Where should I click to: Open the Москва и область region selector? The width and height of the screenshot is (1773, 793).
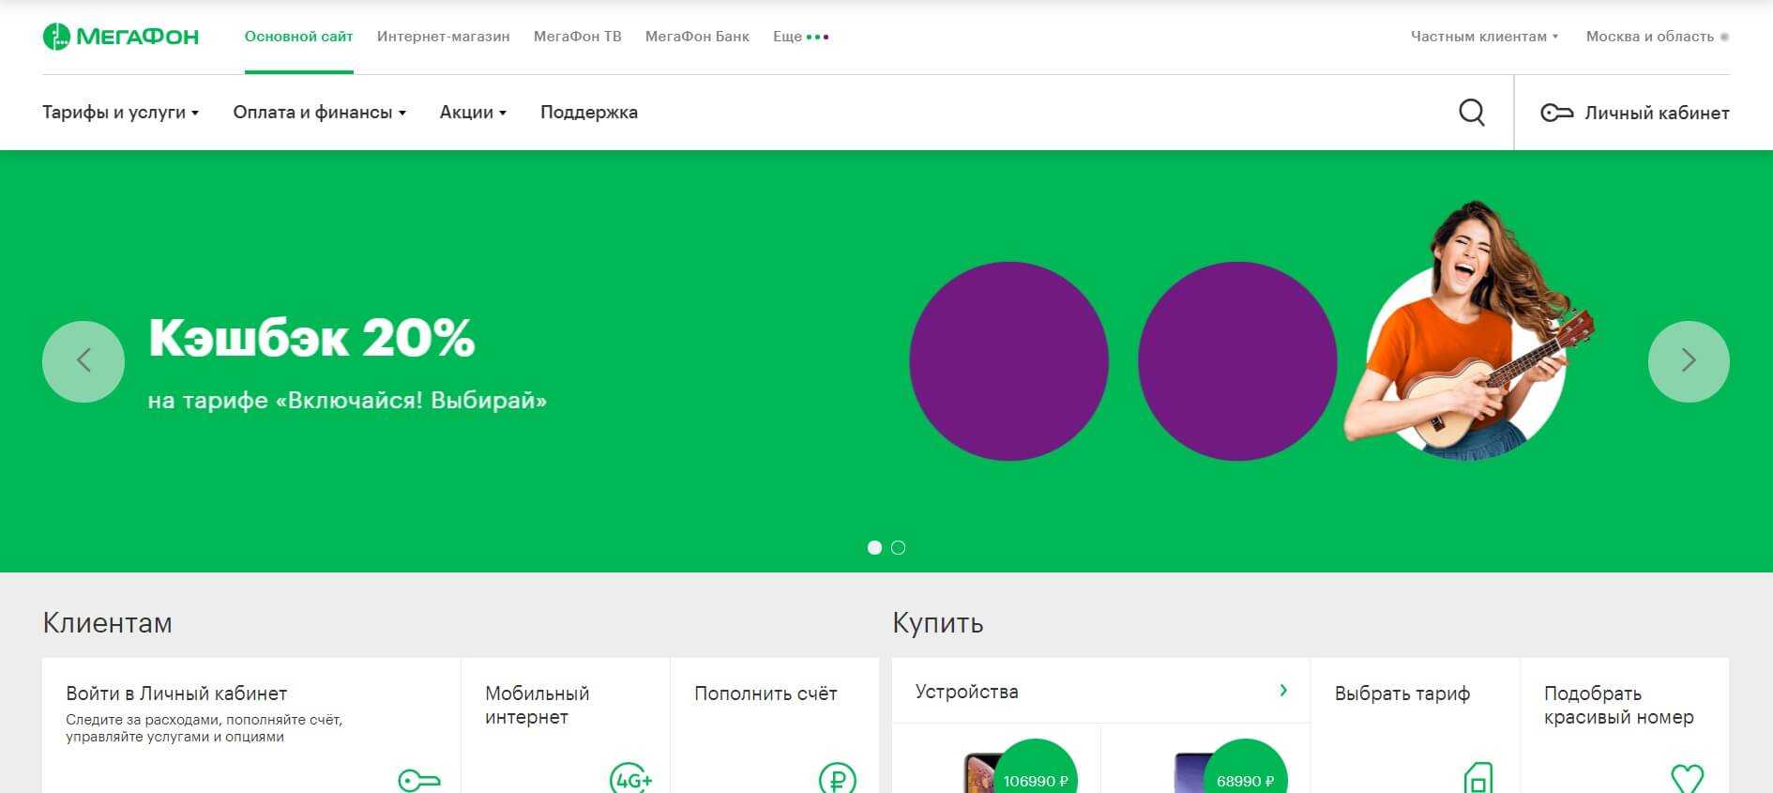1656,37
